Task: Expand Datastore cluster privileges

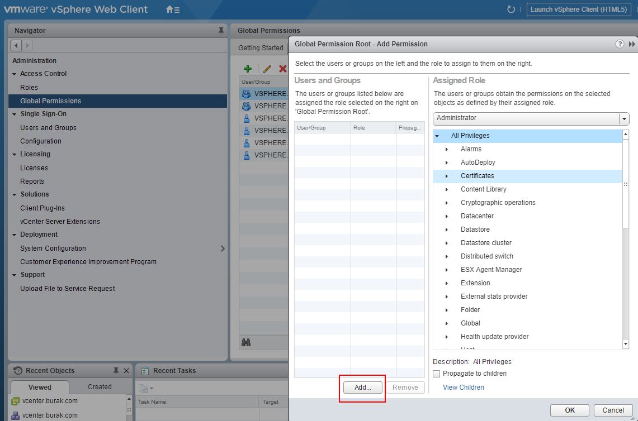Action: click(x=447, y=243)
